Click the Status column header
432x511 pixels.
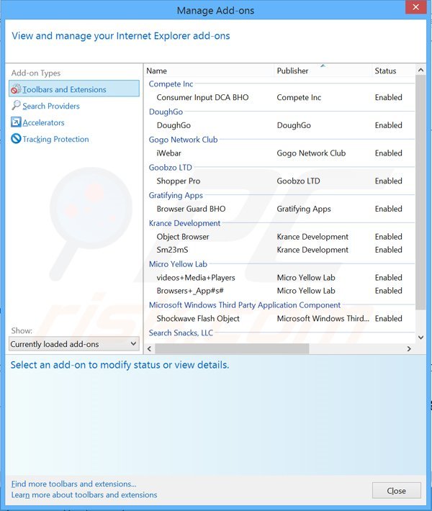[385, 71]
